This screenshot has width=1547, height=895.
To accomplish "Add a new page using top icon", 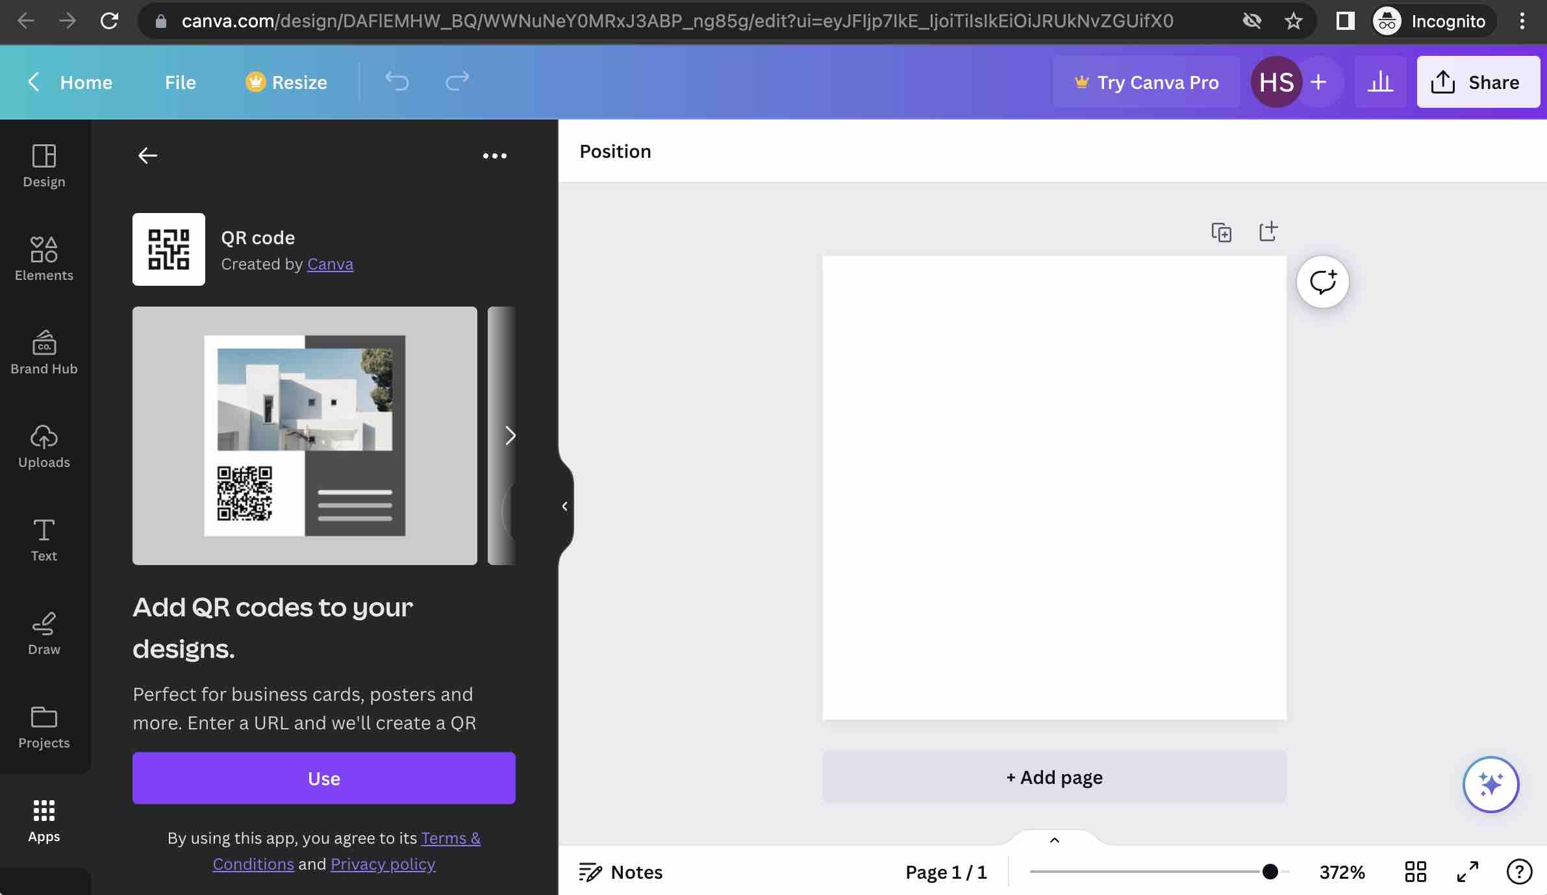I will coord(1268,231).
